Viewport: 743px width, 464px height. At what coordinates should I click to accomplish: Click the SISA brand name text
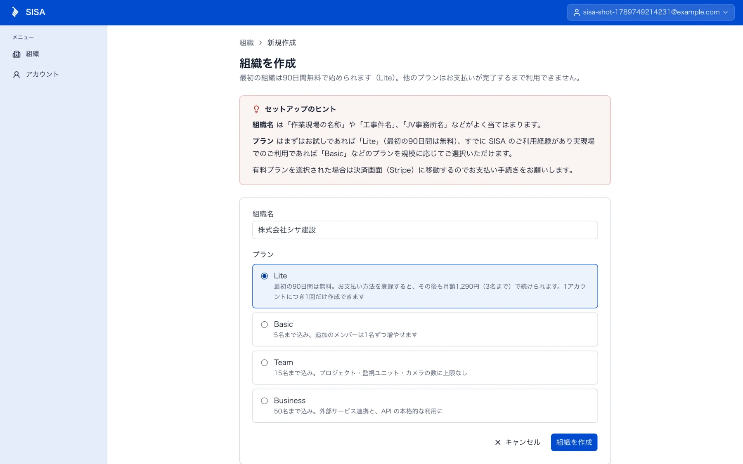pyautogui.click(x=35, y=12)
